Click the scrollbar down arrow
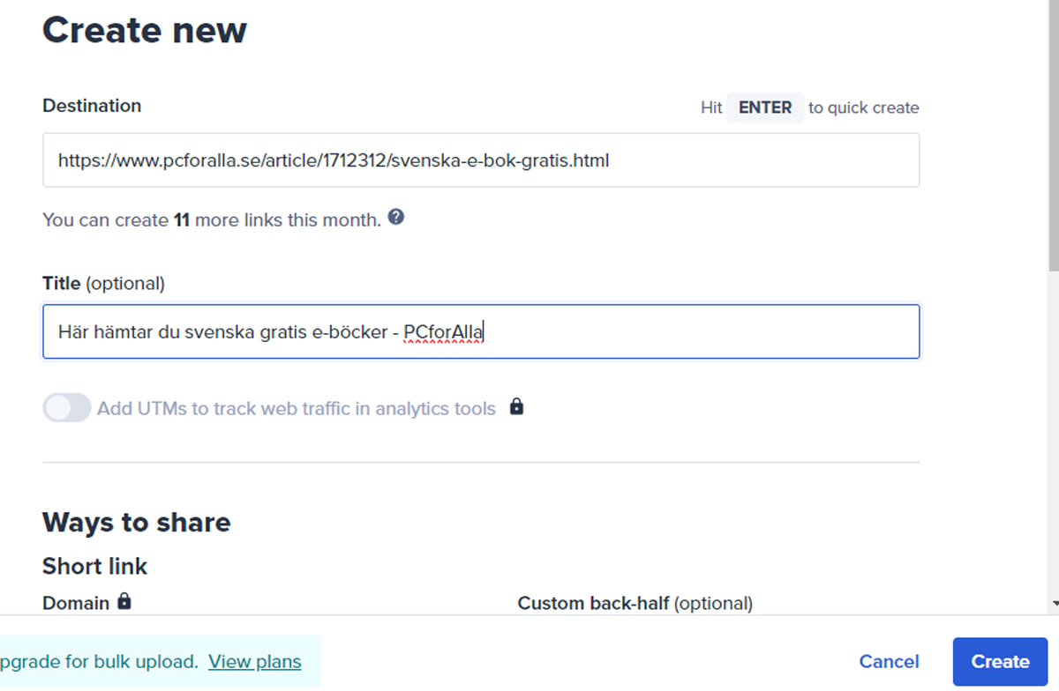This screenshot has width=1059, height=691. [x=1053, y=604]
